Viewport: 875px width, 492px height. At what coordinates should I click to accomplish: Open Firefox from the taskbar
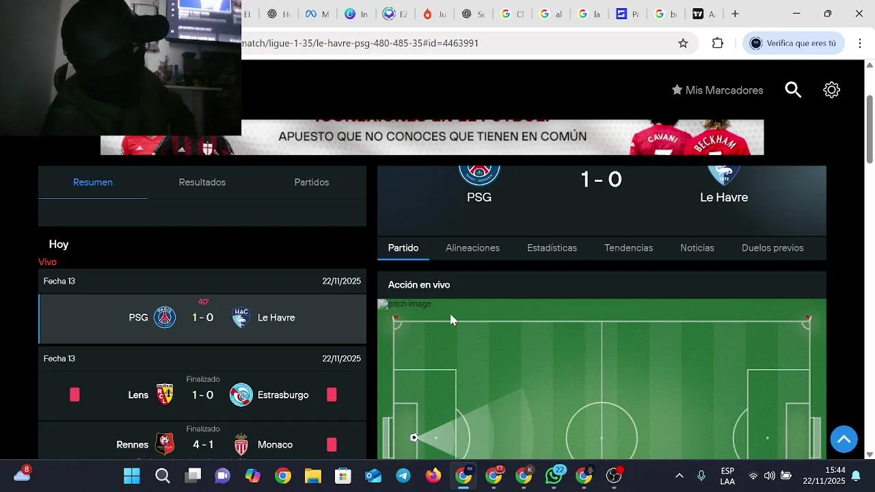coord(433,476)
